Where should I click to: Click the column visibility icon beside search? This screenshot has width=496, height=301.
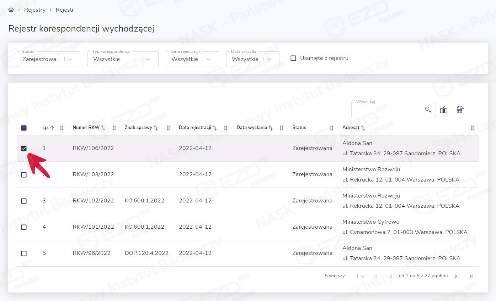(443, 110)
